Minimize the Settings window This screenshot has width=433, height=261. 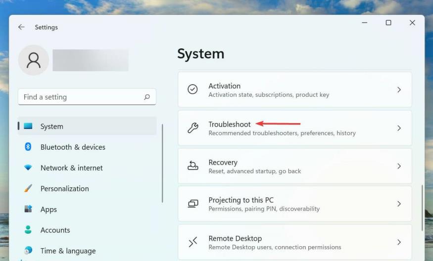(x=365, y=23)
